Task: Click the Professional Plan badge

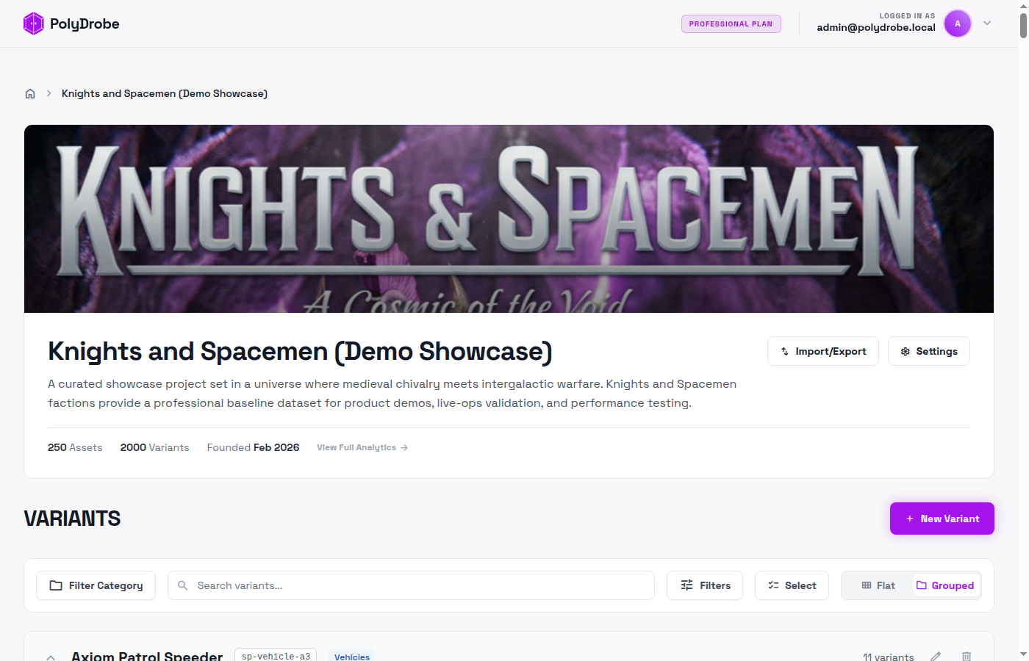Action: (731, 24)
